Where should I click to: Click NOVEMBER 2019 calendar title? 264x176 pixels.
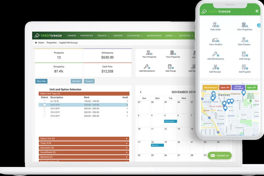pos(183,92)
